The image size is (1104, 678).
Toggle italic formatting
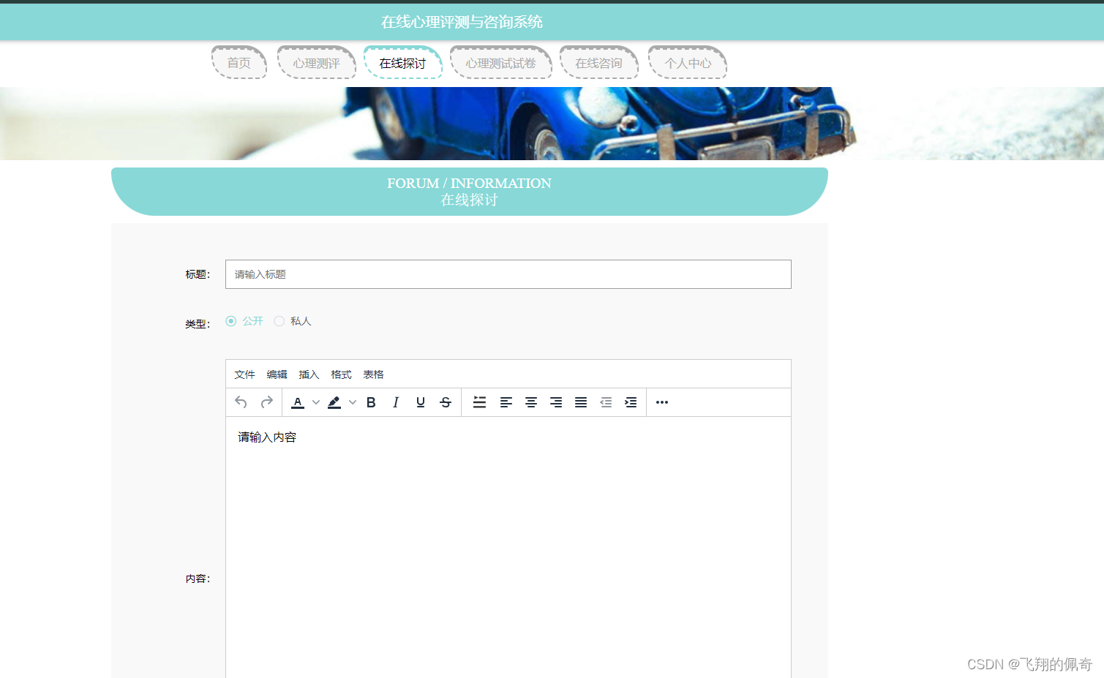click(396, 402)
